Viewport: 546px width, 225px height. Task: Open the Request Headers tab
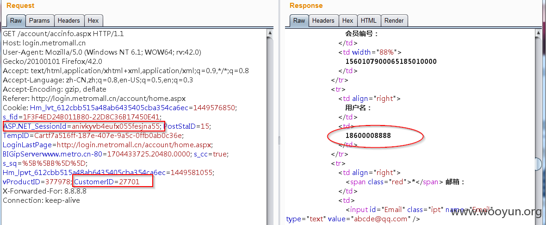(x=69, y=20)
